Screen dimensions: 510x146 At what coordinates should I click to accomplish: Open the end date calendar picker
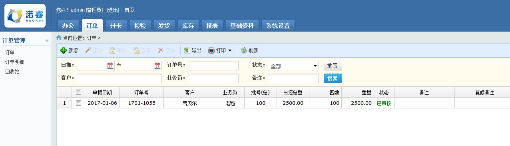click(x=157, y=66)
